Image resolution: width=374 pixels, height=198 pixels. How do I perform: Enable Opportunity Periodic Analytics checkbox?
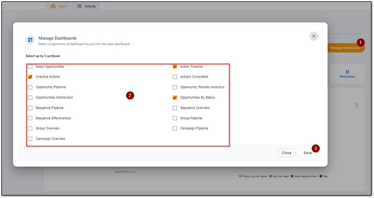tap(175, 87)
